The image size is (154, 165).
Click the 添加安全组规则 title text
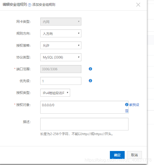(44, 5)
